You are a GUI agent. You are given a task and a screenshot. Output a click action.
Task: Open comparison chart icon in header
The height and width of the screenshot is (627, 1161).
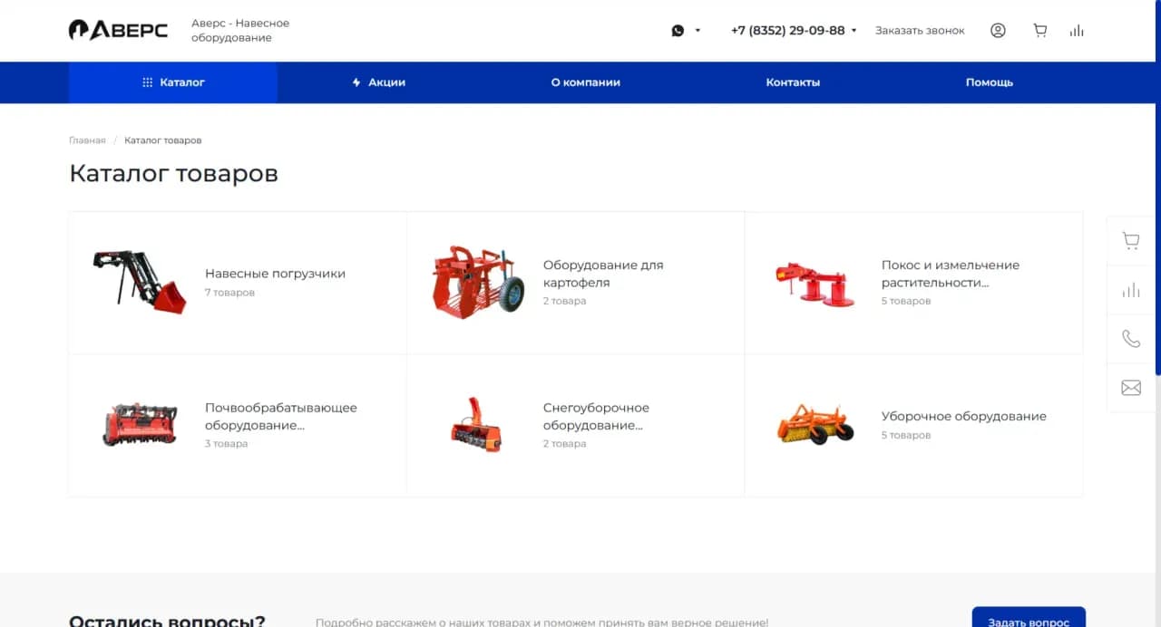(1077, 31)
